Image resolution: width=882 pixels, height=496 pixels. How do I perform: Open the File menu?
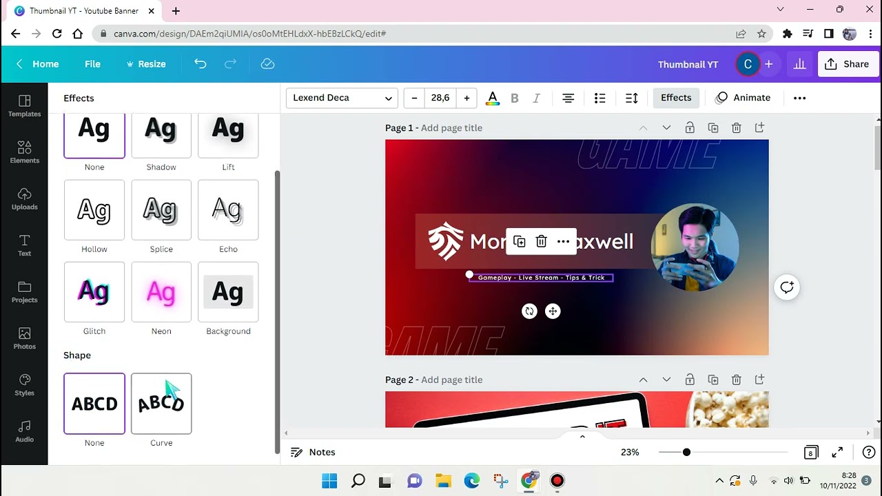tap(92, 64)
